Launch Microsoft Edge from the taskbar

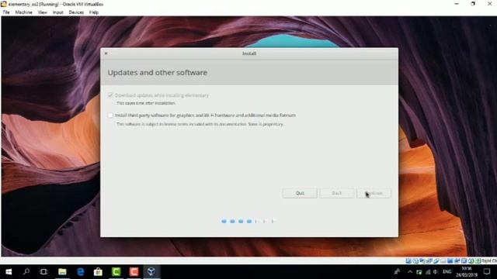(x=80, y=272)
